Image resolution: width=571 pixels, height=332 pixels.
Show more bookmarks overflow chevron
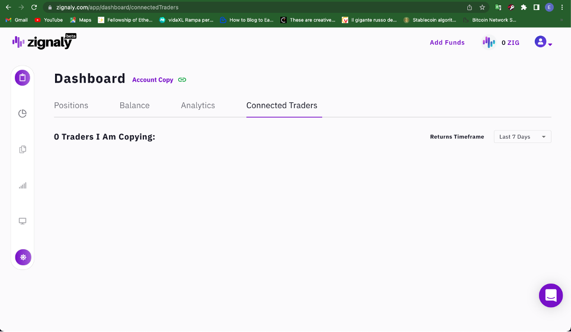(561, 20)
